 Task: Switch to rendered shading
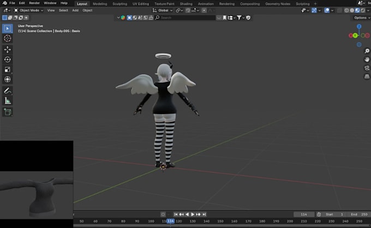click(363, 10)
